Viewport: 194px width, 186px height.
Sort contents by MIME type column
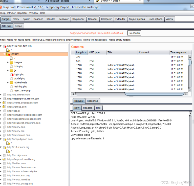[x=97, y=52]
